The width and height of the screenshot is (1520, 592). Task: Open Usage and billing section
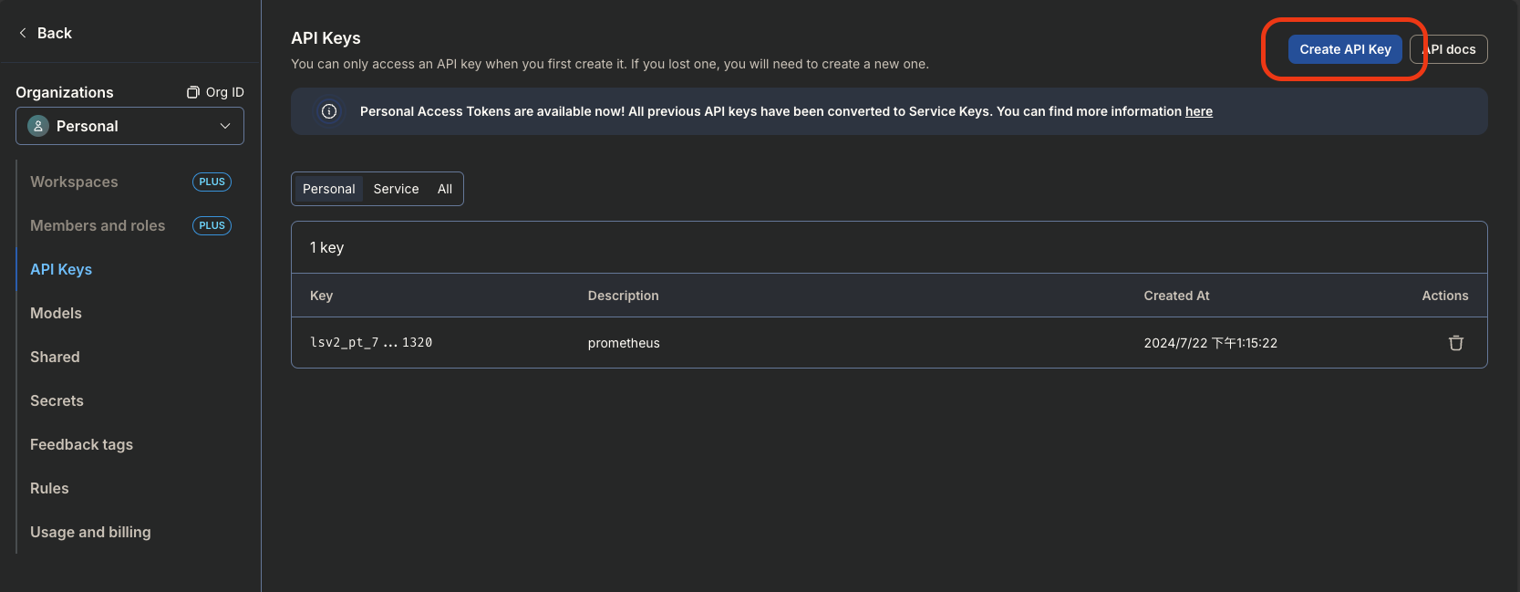[90, 532]
